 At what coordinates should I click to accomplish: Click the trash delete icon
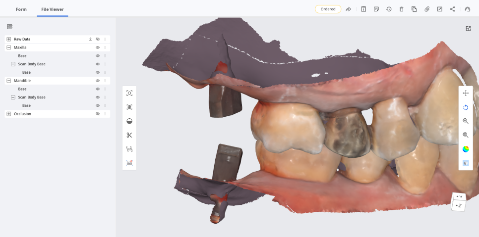point(402,9)
